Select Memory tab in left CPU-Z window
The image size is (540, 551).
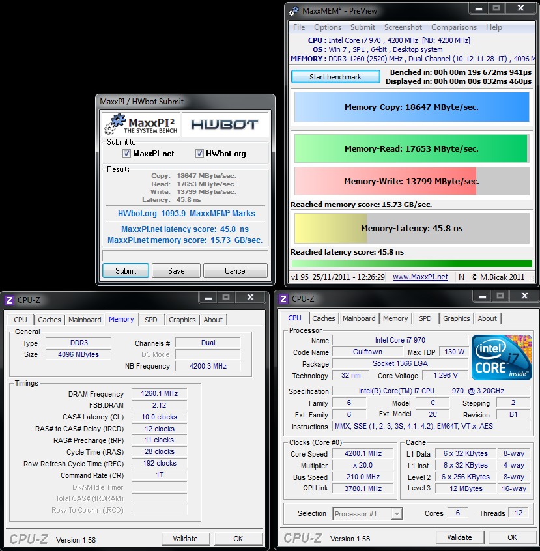click(x=121, y=319)
